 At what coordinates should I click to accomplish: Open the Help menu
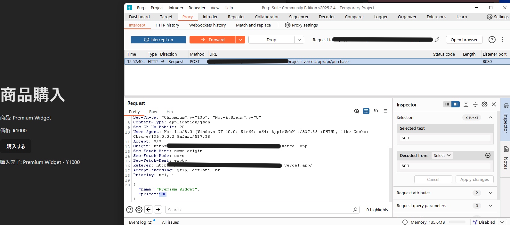pyautogui.click(x=229, y=8)
